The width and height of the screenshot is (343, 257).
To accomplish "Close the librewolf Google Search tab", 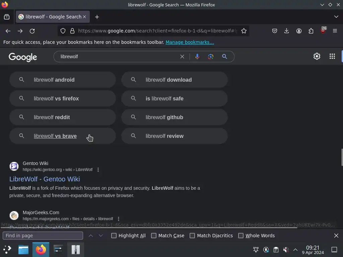I will pyautogui.click(x=84, y=17).
